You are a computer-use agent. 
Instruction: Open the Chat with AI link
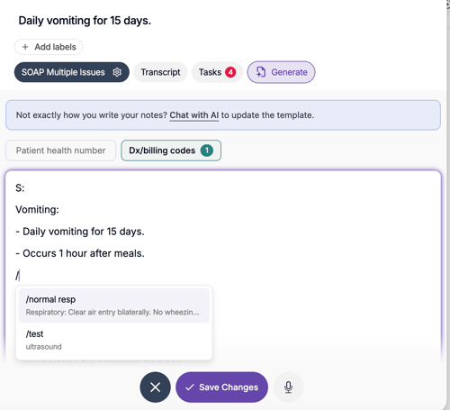pyautogui.click(x=194, y=115)
